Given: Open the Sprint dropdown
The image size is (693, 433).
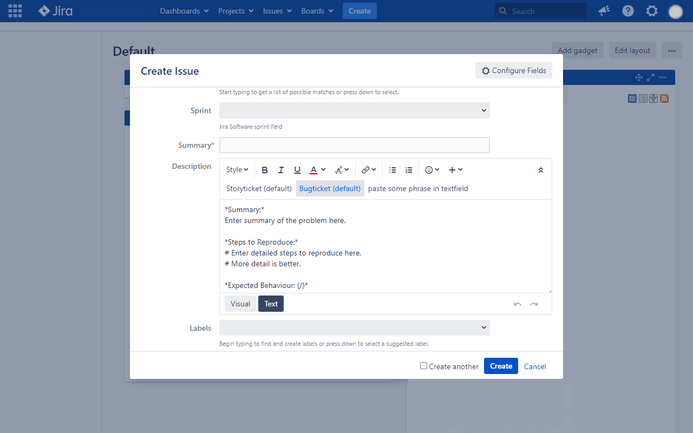Looking at the screenshot, I should point(354,110).
